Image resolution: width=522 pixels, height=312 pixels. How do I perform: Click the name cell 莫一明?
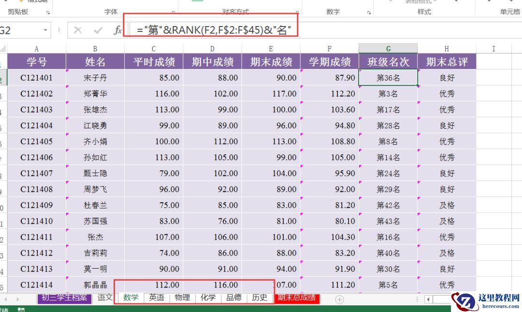click(x=95, y=269)
